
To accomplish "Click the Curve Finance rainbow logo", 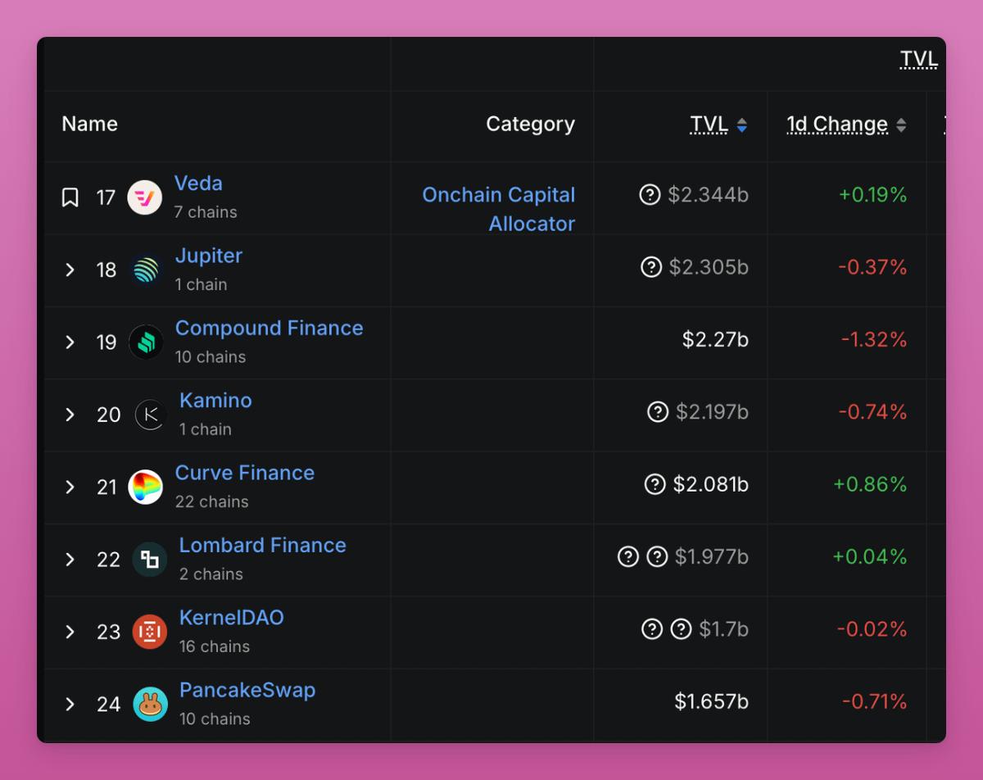I will (146, 487).
